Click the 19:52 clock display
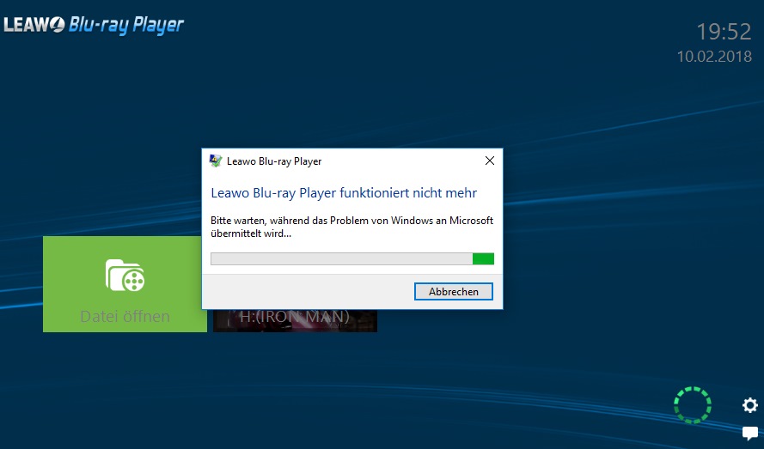764x449 pixels. [x=724, y=32]
